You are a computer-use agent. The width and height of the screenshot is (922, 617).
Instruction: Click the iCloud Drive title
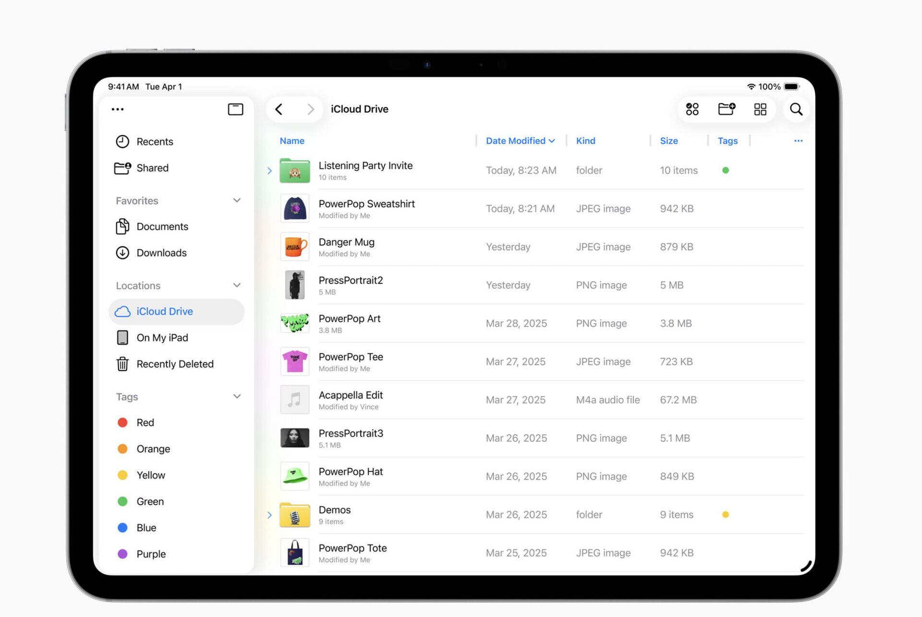point(359,109)
